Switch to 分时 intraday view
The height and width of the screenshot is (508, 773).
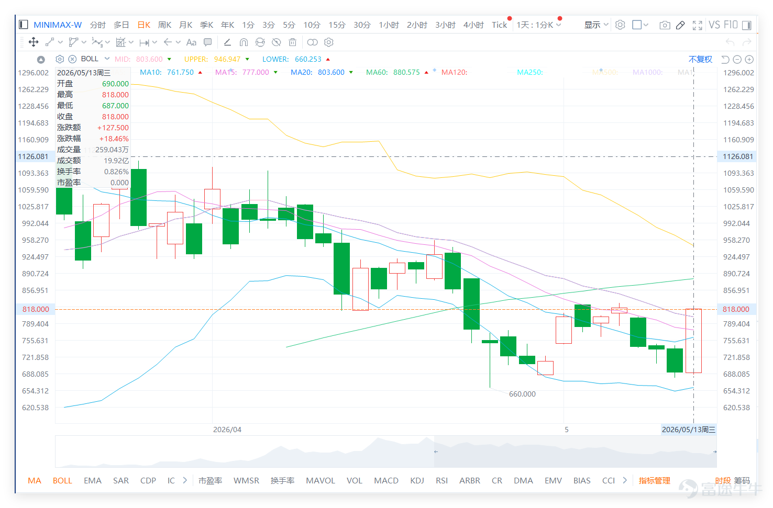[97, 25]
